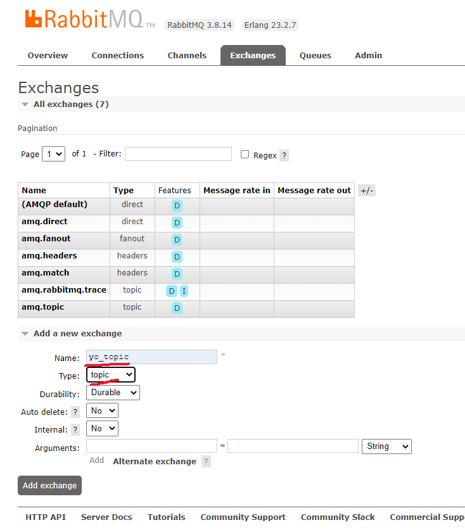Switch to the Connections tab
The width and height of the screenshot is (465, 532).
coord(118,55)
